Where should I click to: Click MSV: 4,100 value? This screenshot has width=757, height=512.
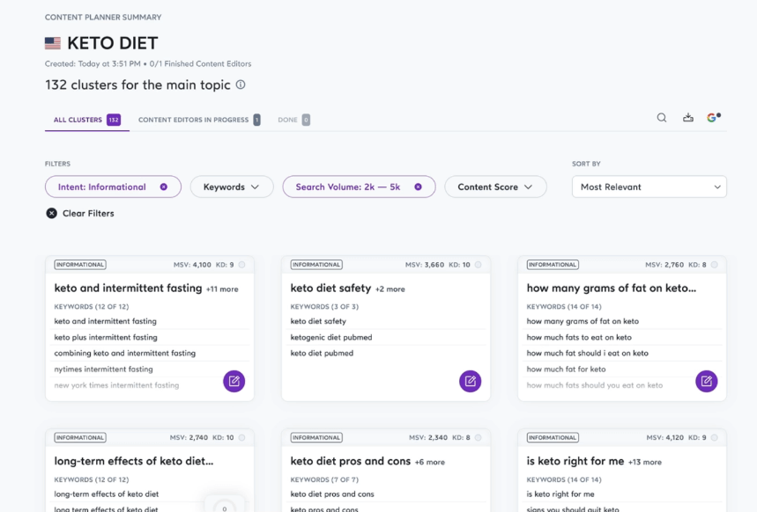coord(192,265)
